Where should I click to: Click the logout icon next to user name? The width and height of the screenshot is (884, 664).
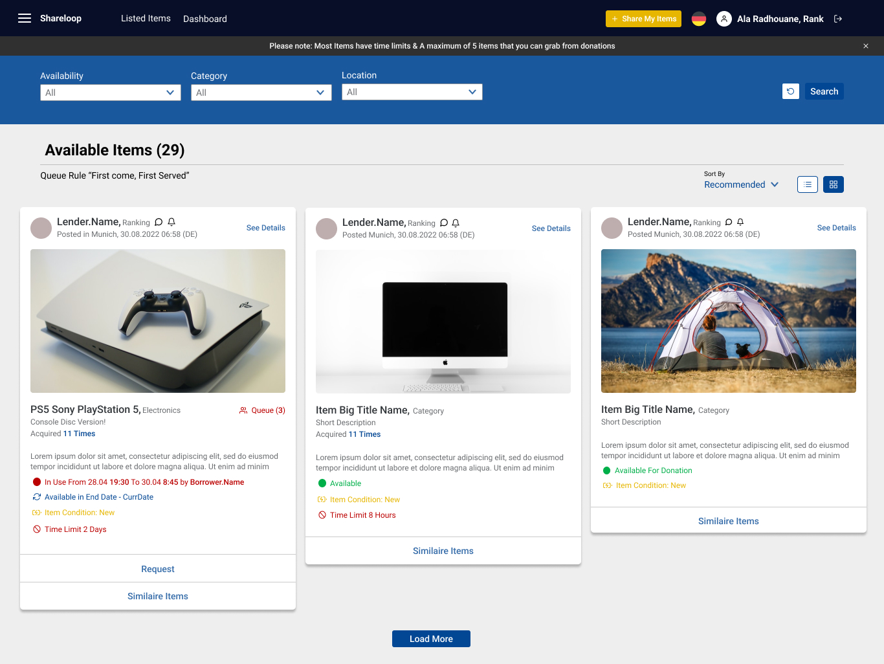(x=838, y=19)
